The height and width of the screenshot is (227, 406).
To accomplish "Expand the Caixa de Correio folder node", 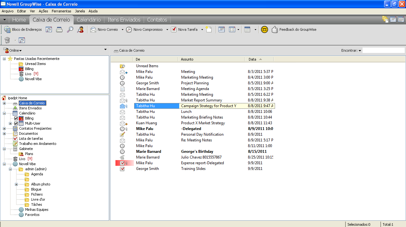I will pos(4,103).
